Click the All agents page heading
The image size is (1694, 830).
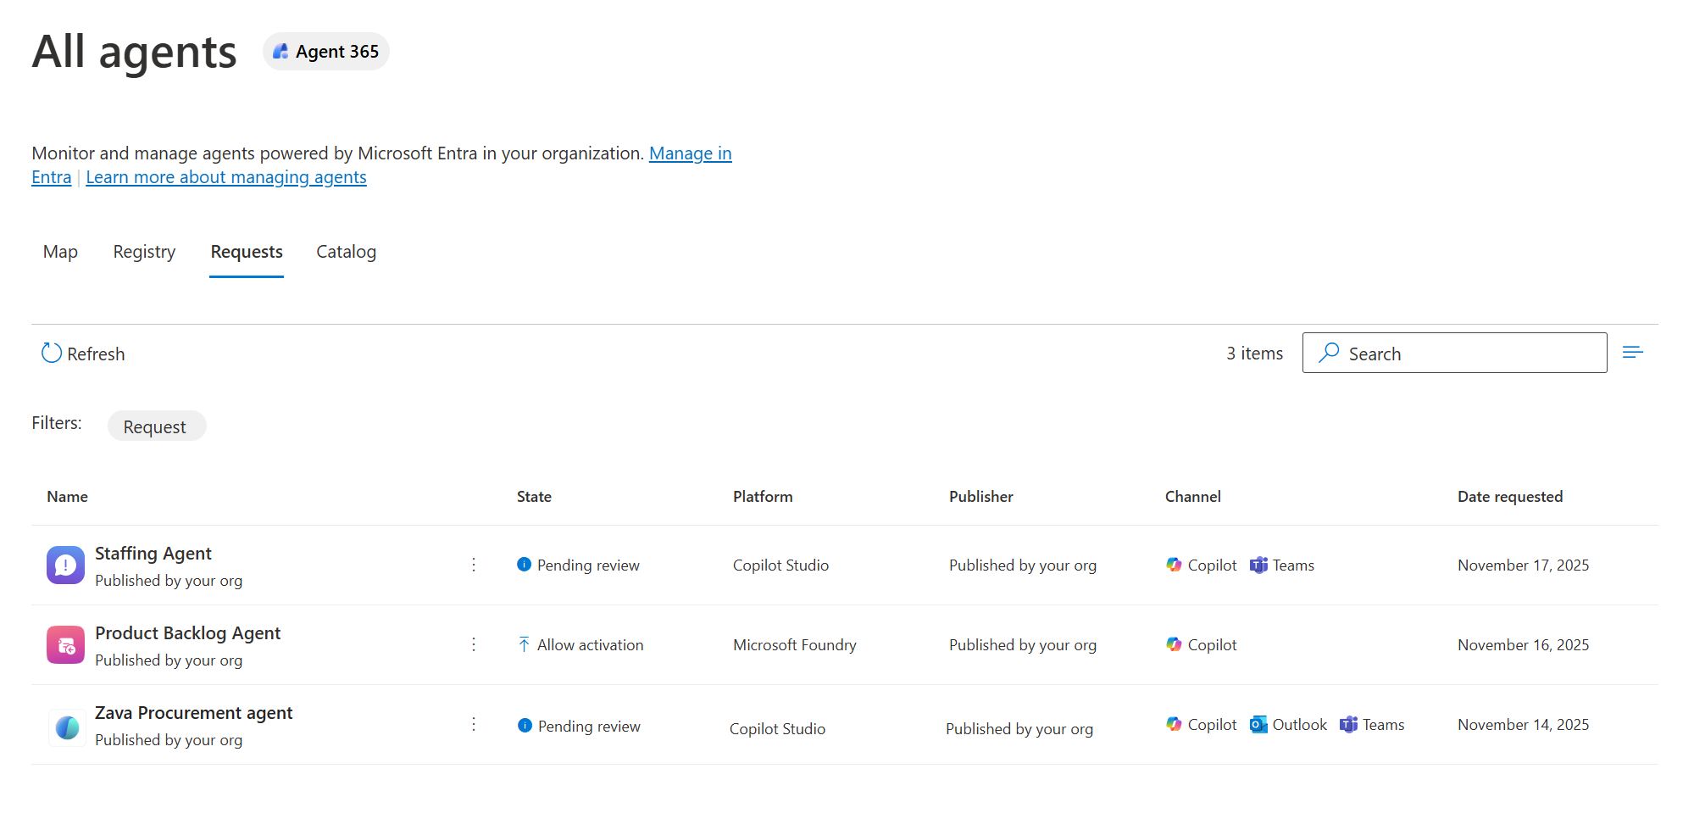(134, 52)
